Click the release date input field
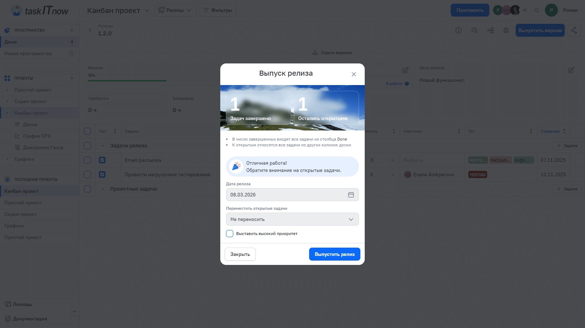 [x=285, y=195]
